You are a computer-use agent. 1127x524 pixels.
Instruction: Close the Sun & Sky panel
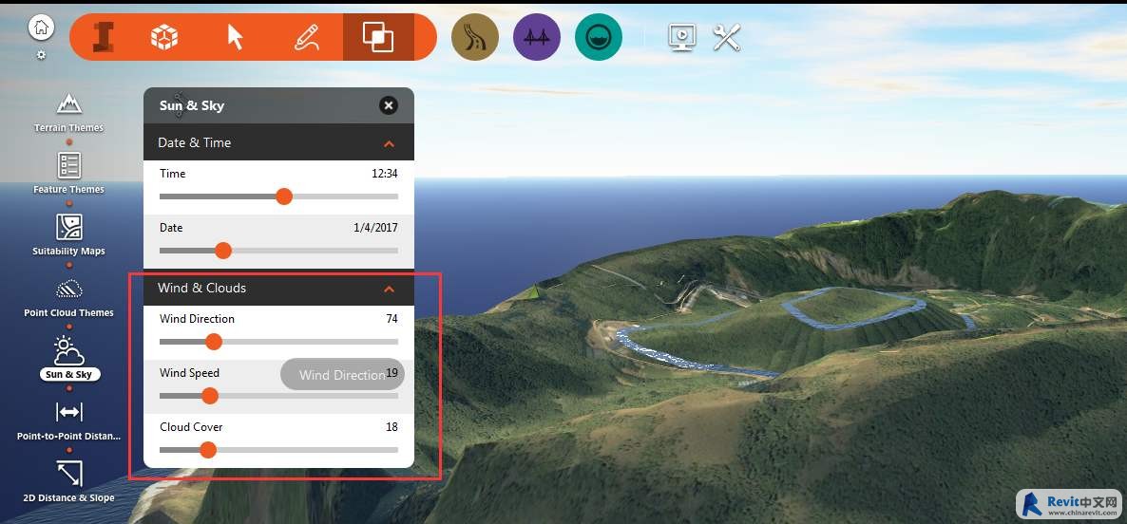388,105
